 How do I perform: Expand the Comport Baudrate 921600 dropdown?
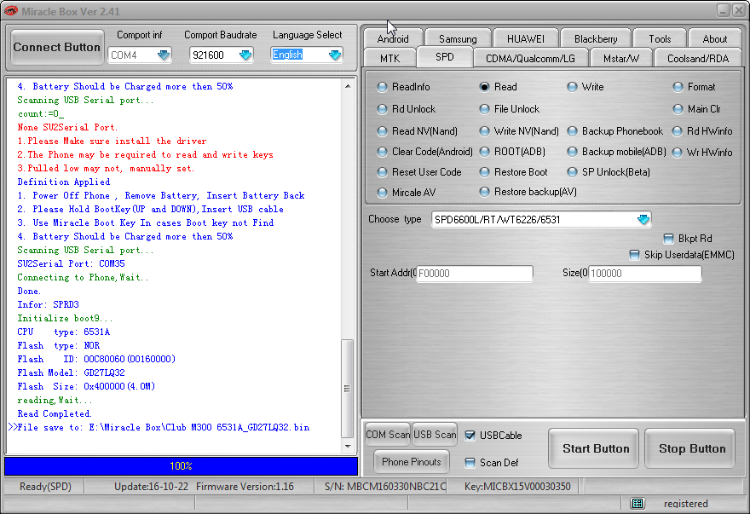(245, 55)
